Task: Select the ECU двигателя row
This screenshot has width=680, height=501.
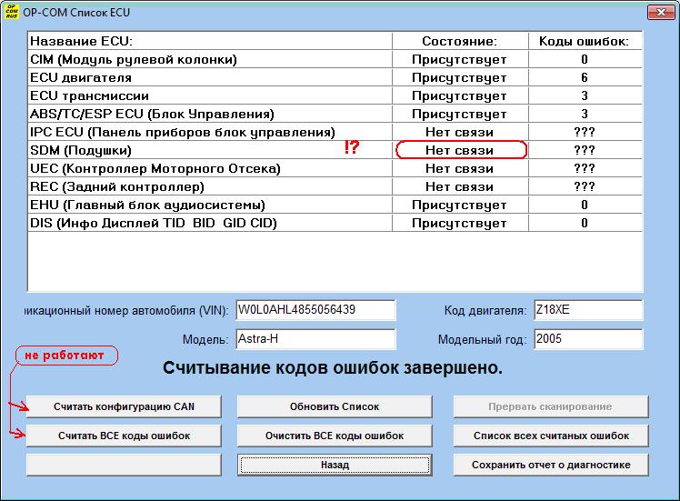Action: point(335,77)
